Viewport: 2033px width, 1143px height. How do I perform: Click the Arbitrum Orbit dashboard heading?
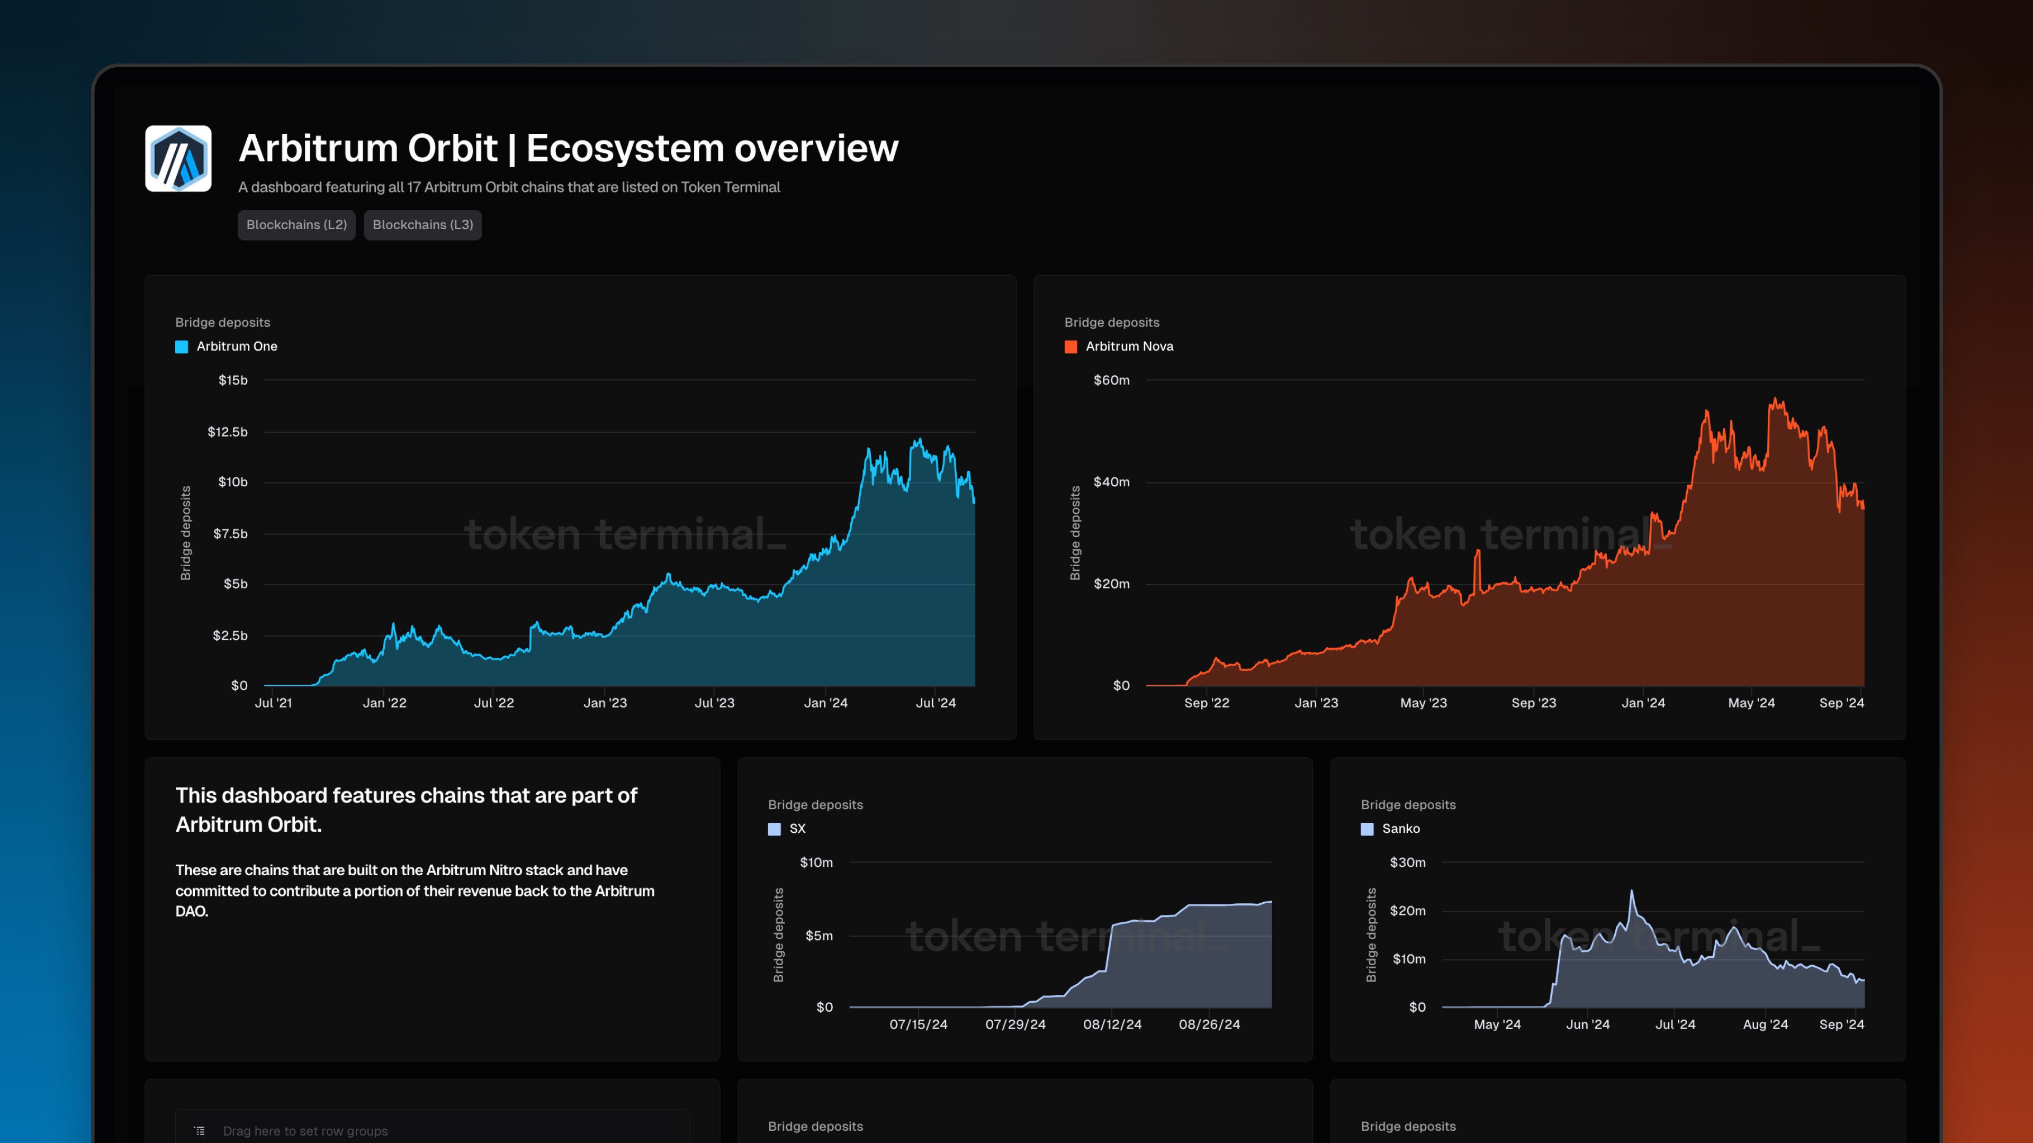click(x=568, y=148)
